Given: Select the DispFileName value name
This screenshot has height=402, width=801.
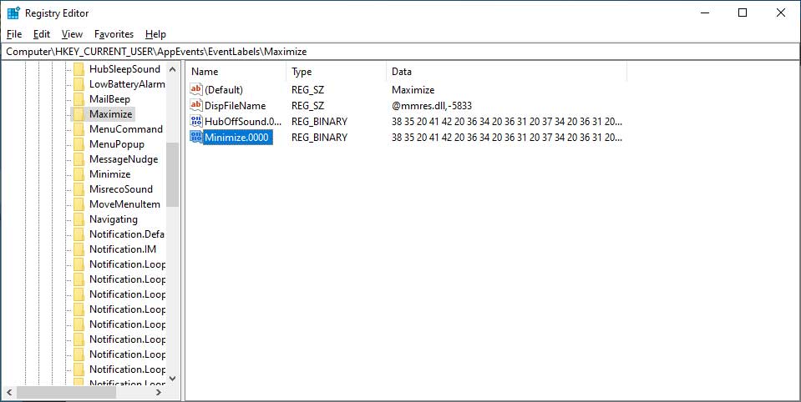Looking at the screenshot, I should click(235, 106).
